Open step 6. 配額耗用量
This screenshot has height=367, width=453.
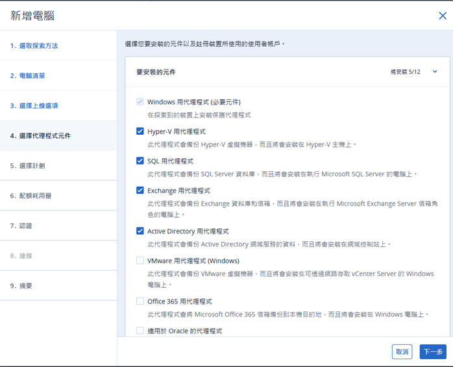pyautogui.click(x=58, y=196)
